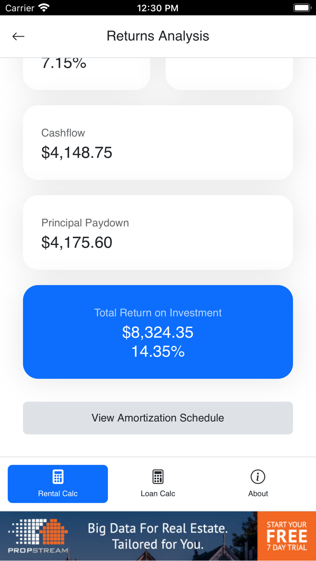Image resolution: width=316 pixels, height=561 pixels.
Task: Click the PropStream logo in the ad banner
Action: pos(36,535)
